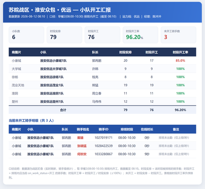Select the 时段实排 summary card showing 79
Image resolution: width=205 pixels, height=189 pixels.
point(64,35)
